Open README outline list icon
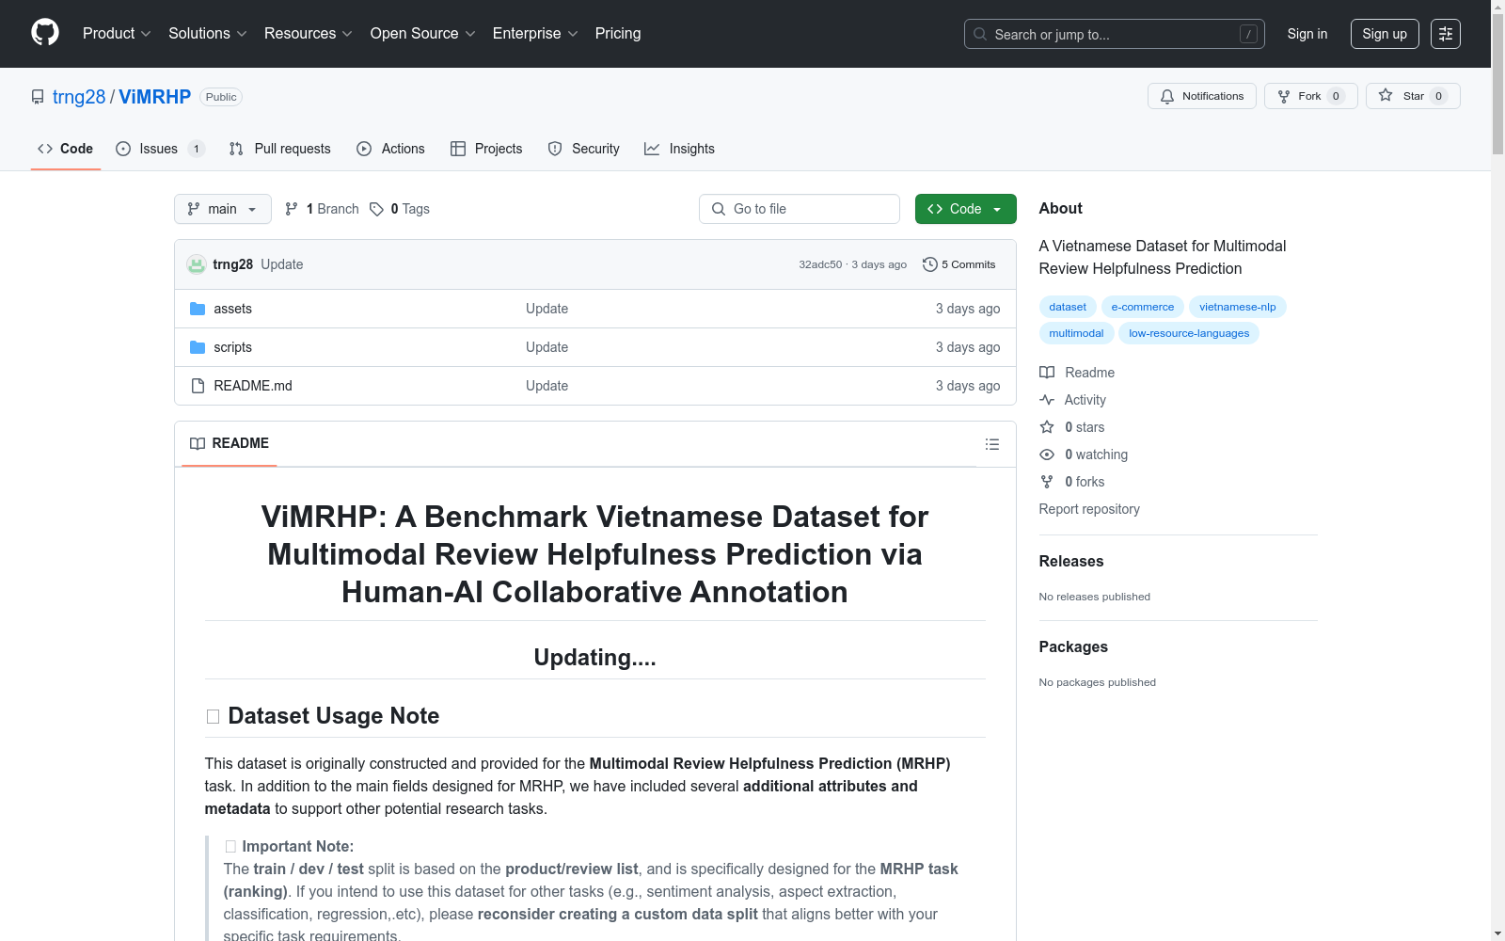 click(992, 444)
